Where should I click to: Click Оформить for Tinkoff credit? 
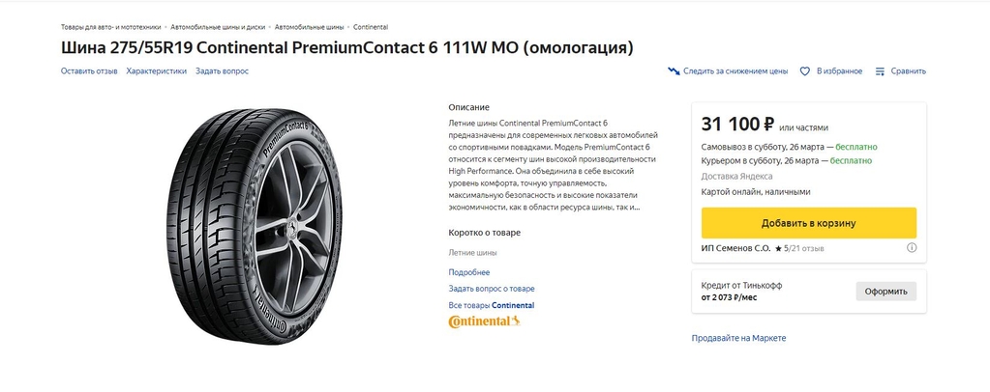885,292
